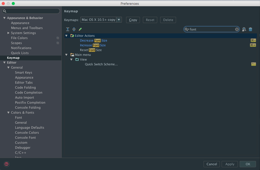Viewport: 260px width, 170px height.
Task: Click the shortcut badge for Increase Font Size
Action: [253, 45]
